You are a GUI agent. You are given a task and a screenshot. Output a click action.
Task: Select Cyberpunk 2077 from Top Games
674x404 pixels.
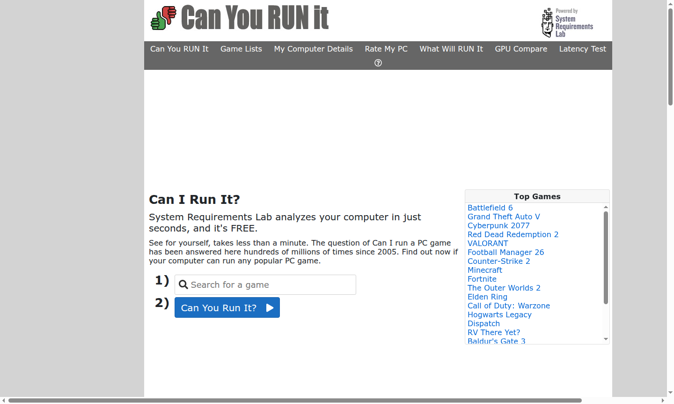tap(498, 225)
